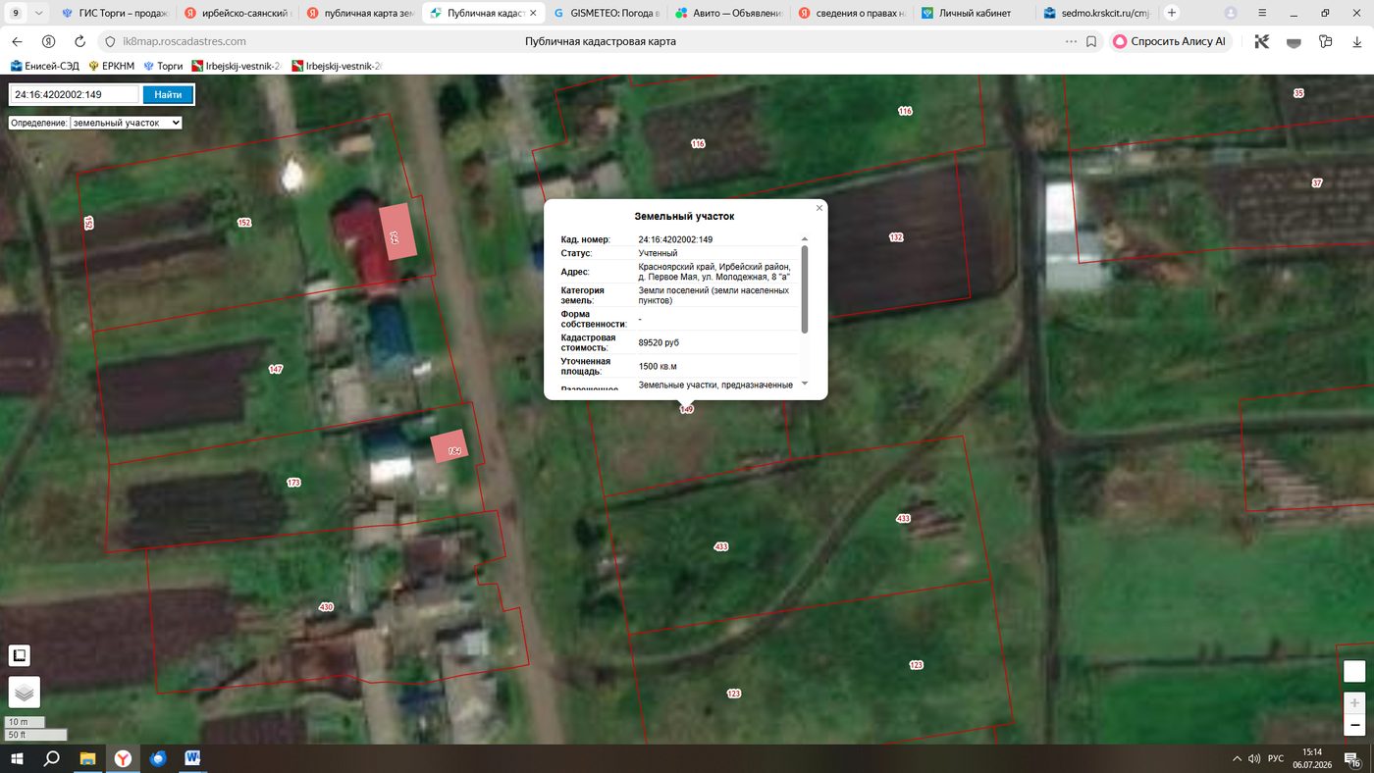Switch to the GISMETEO weather tab
The height and width of the screenshot is (773, 1374).
608,14
